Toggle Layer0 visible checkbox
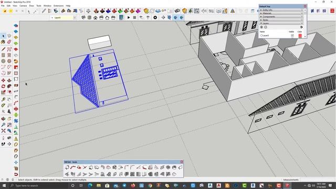 (292, 36)
